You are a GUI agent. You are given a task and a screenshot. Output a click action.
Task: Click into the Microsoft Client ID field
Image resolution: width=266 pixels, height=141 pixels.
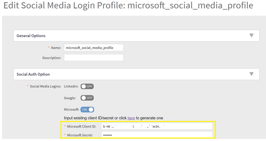point(157,126)
